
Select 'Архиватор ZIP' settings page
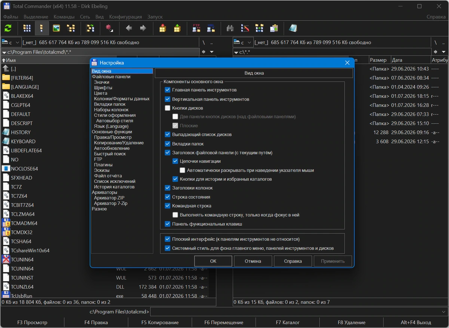tap(109, 198)
